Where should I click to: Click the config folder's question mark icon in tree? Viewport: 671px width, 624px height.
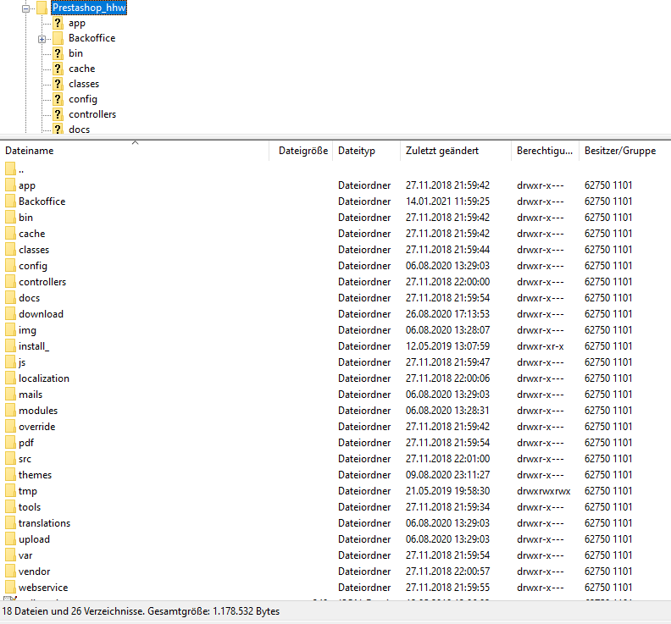point(58,99)
